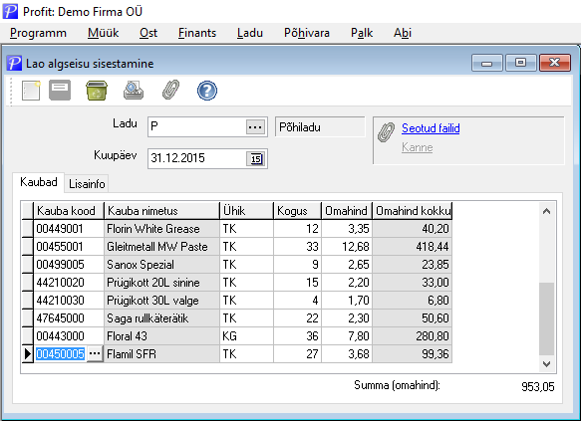Open the Põhivara menu
Screen dimensions: 581x421
click(307, 33)
